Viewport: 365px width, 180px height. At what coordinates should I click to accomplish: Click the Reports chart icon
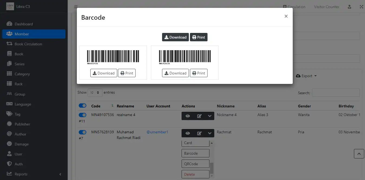coord(9,174)
